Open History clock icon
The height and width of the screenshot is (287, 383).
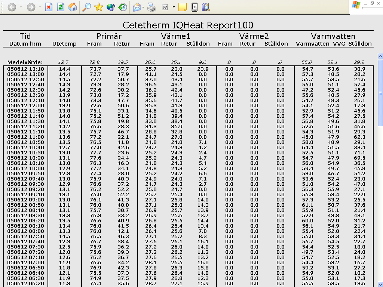click(123, 7)
